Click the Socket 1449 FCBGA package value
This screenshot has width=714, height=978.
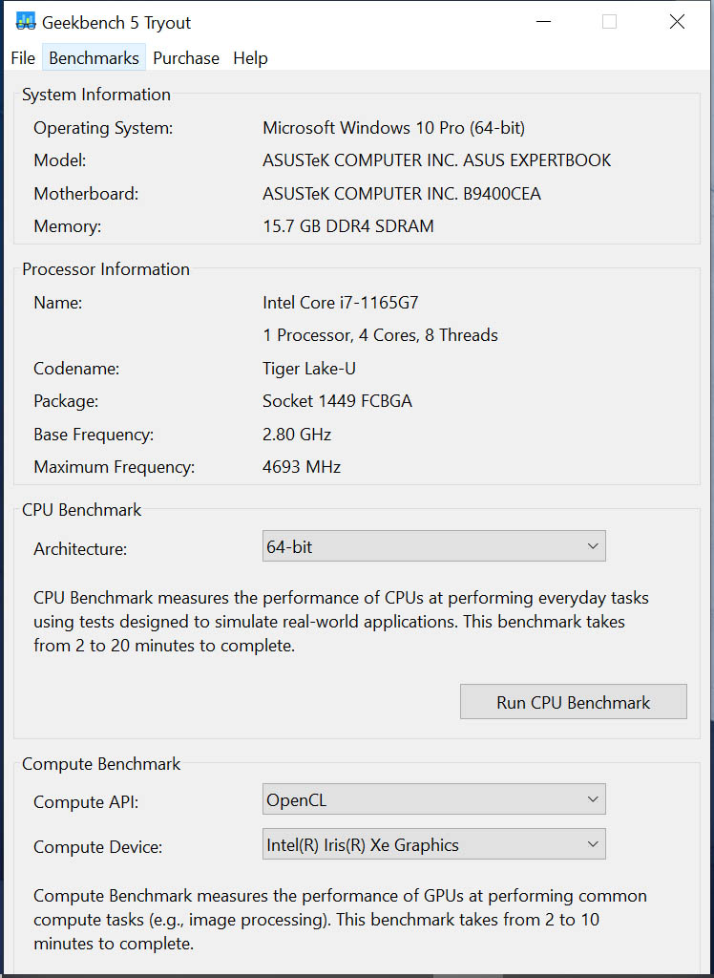point(337,401)
